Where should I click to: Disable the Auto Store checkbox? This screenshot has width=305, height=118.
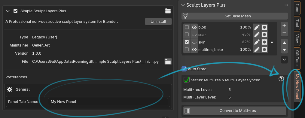(184, 69)
